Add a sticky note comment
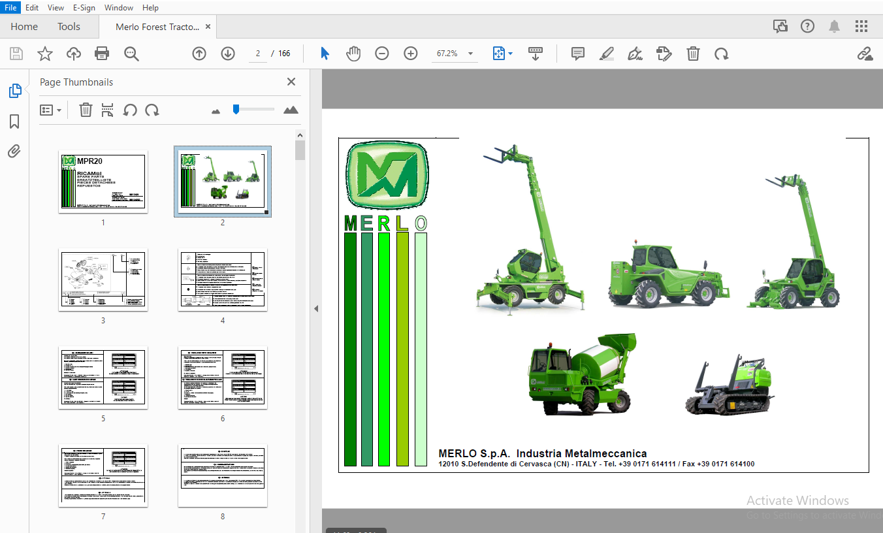883x533 pixels. [577, 54]
